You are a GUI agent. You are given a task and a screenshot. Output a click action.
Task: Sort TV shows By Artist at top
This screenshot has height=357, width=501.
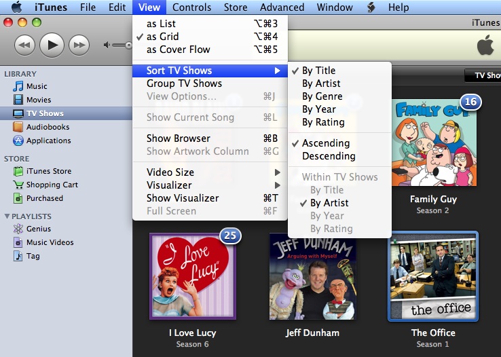pos(339,83)
